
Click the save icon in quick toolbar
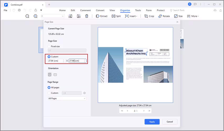point(14,10)
